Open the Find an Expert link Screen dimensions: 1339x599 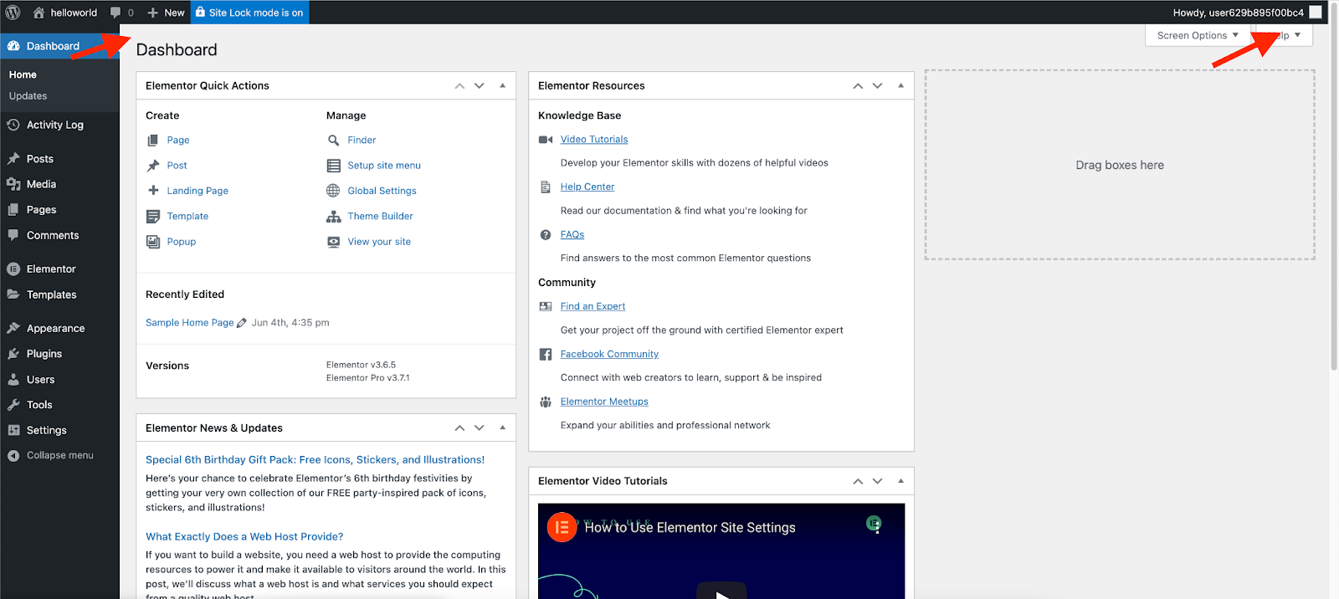[x=593, y=306]
